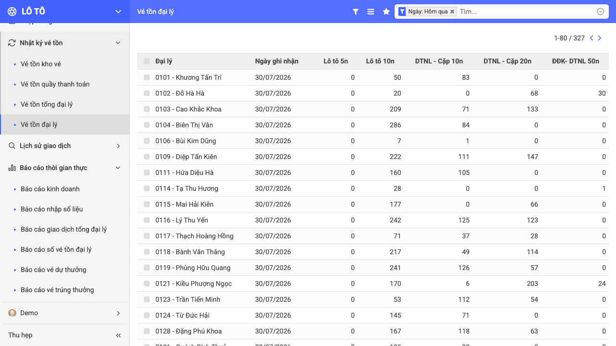Collapse sidebar using the Thu hẹp double-chevron
Screen dimensions: 616x346
tap(118, 335)
